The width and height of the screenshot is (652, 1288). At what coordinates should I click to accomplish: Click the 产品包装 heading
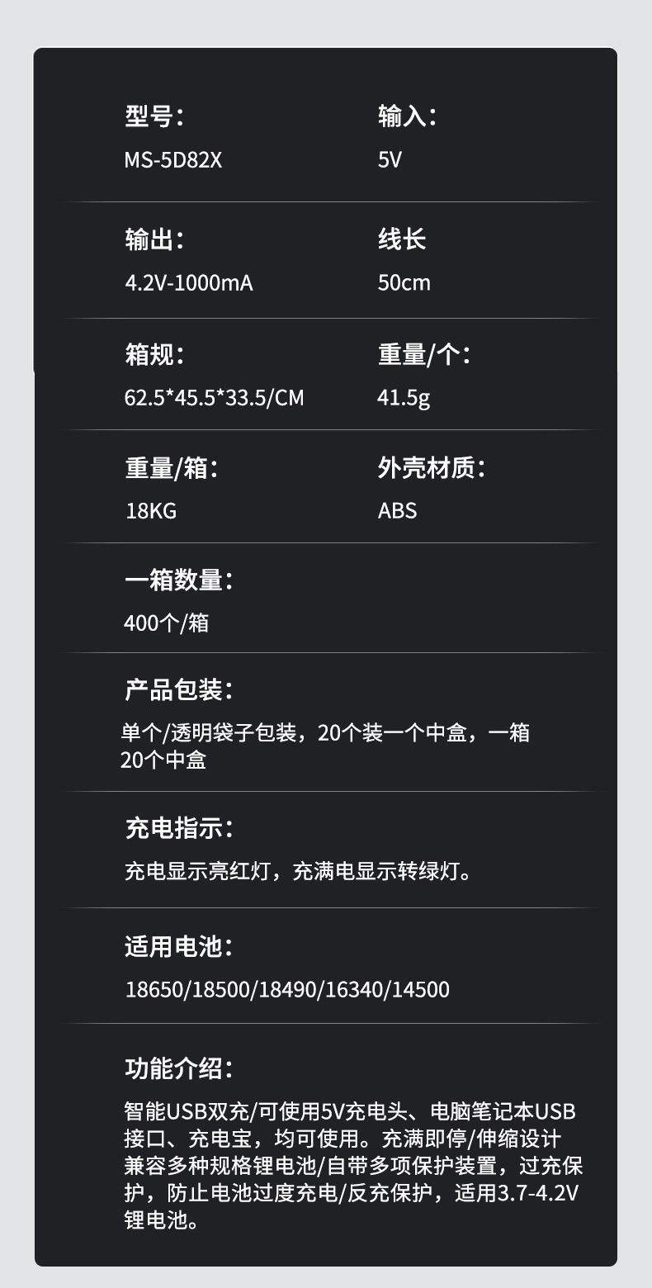pyautogui.click(x=178, y=689)
